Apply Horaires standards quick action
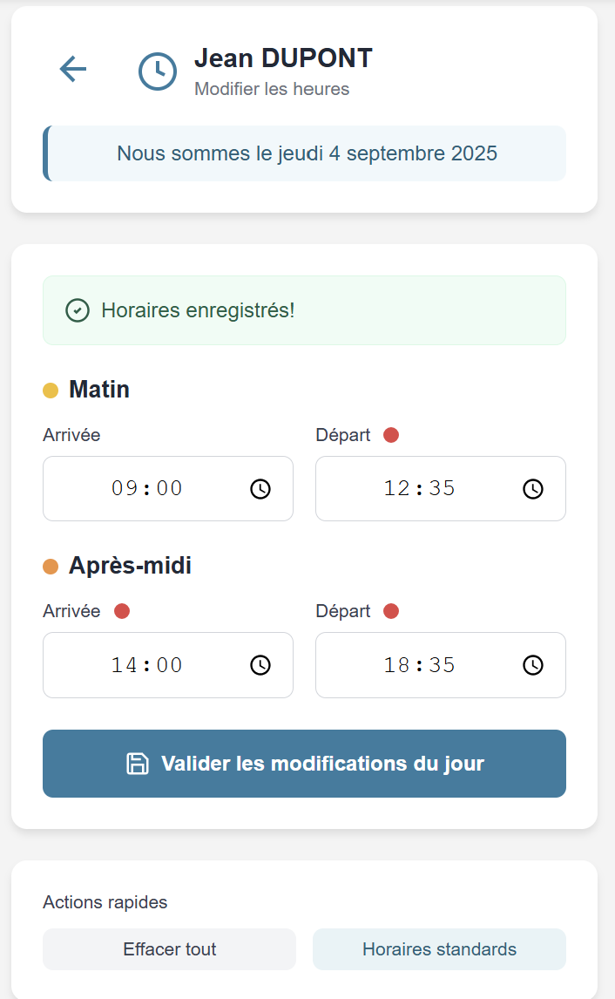The image size is (615, 999). pyautogui.click(x=438, y=949)
